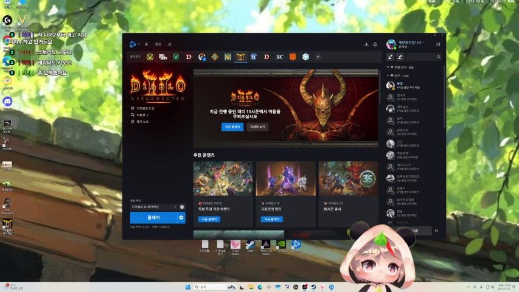This screenshot has height=292, width=519.
Task: Open the forums link under Diablo logo
Action: pyautogui.click(x=140, y=115)
